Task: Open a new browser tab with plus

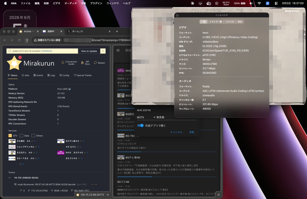Action: (117, 31)
